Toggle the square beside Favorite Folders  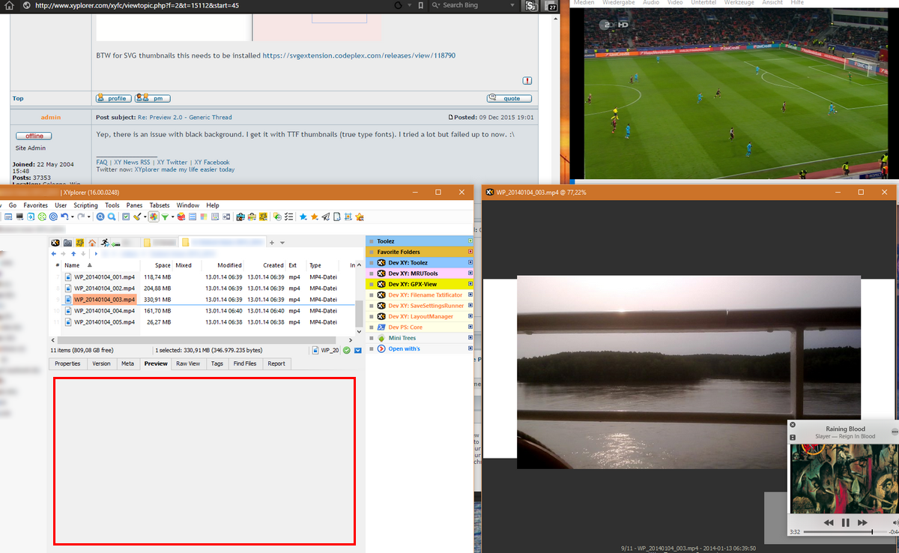(470, 252)
